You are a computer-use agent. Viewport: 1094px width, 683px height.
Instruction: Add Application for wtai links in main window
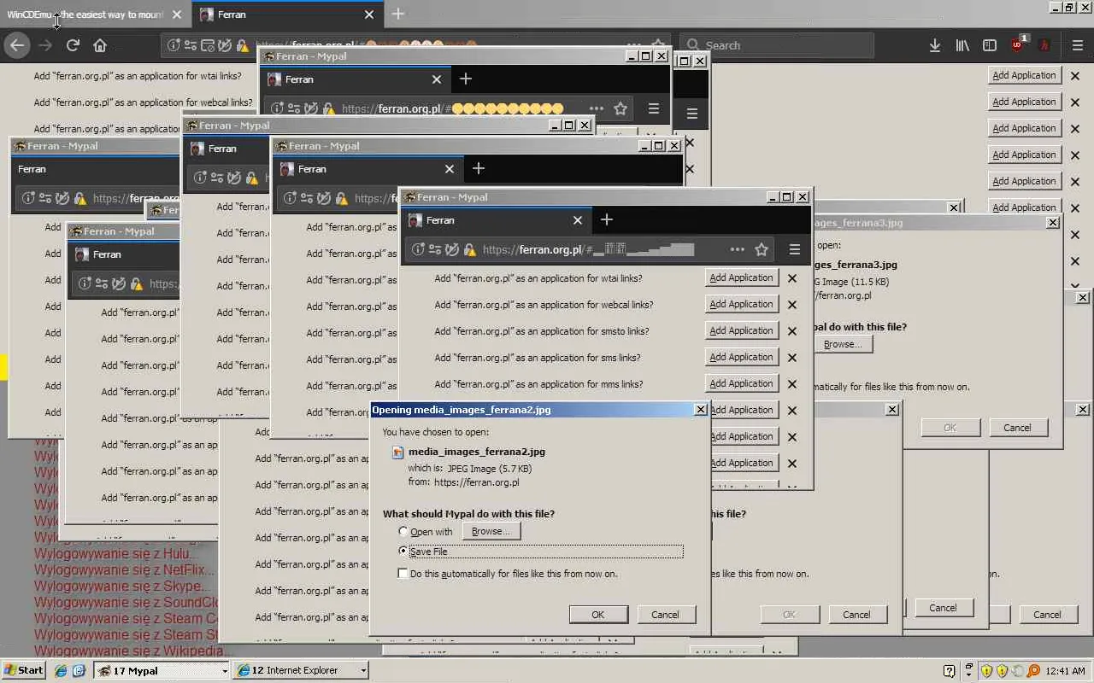1024,75
